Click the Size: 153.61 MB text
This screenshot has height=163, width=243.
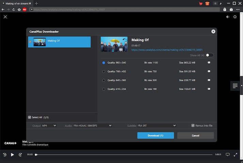click(x=187, y=89)
